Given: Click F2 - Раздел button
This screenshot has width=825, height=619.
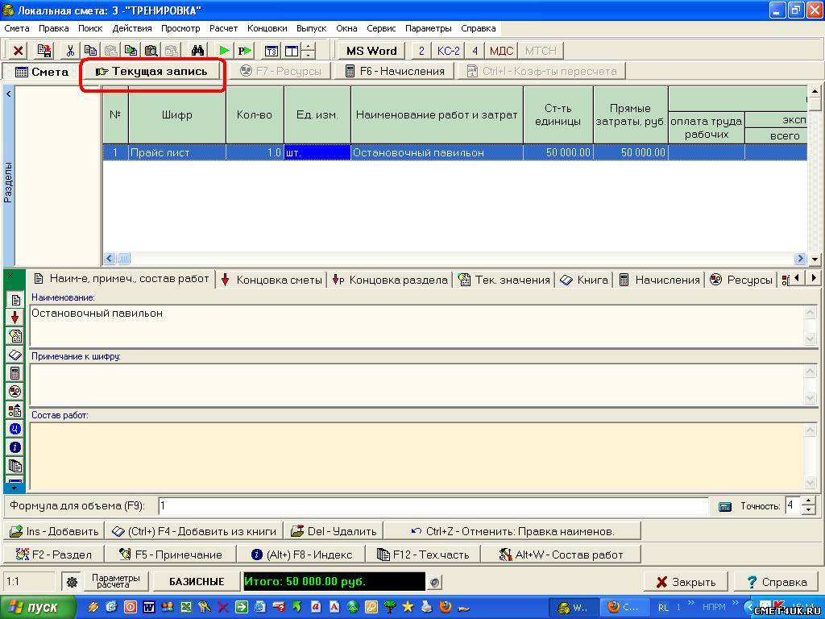Looking at the screenshot, I should 54,555.
